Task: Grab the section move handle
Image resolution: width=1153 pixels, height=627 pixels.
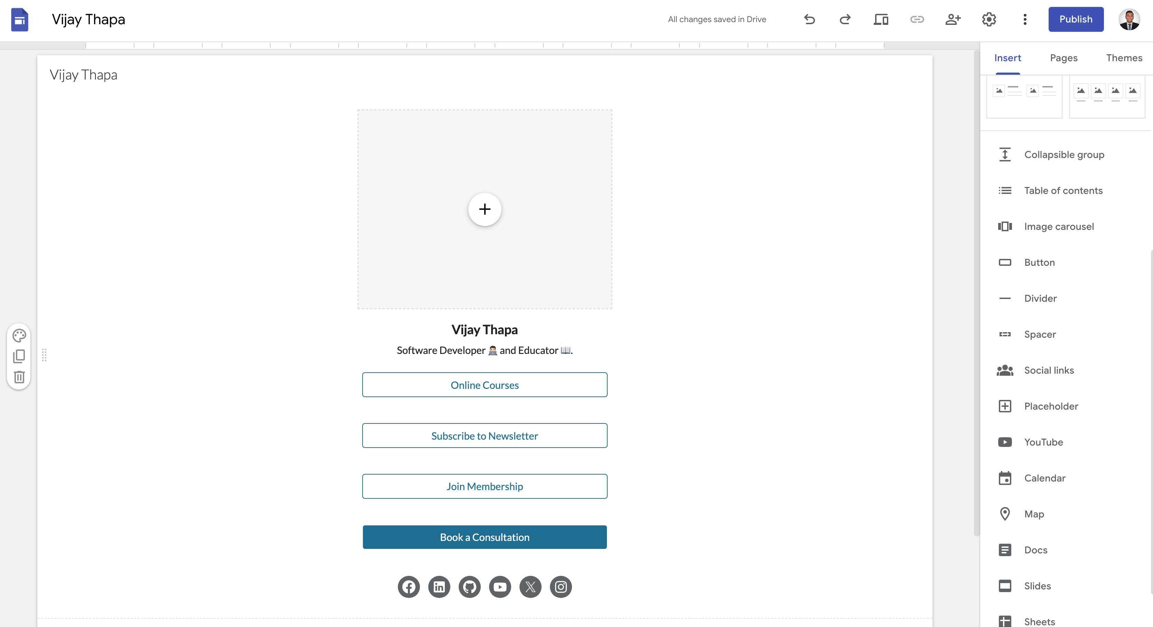Action: (x=44, y=355)
